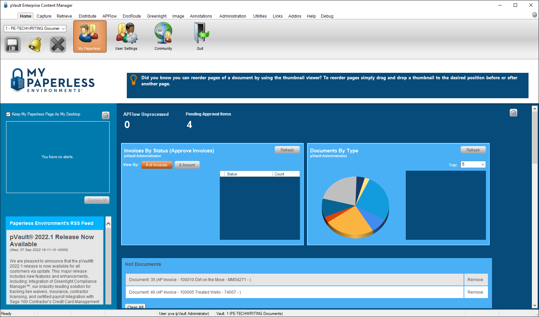Screen dimensions: 539x317
Task: Open the Annotations tab
Action: click(201, 16)
